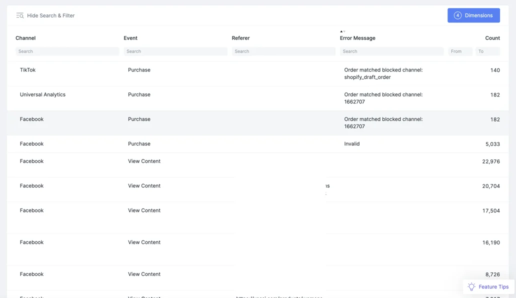This screenshot has height=298, width=516.
Task: Click View Content in the 8,726 row
Action: pos(144,274)
